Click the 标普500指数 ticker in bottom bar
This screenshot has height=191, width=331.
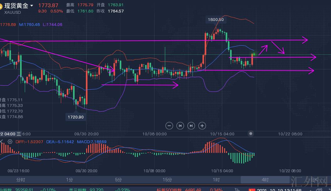pos(169,189)
